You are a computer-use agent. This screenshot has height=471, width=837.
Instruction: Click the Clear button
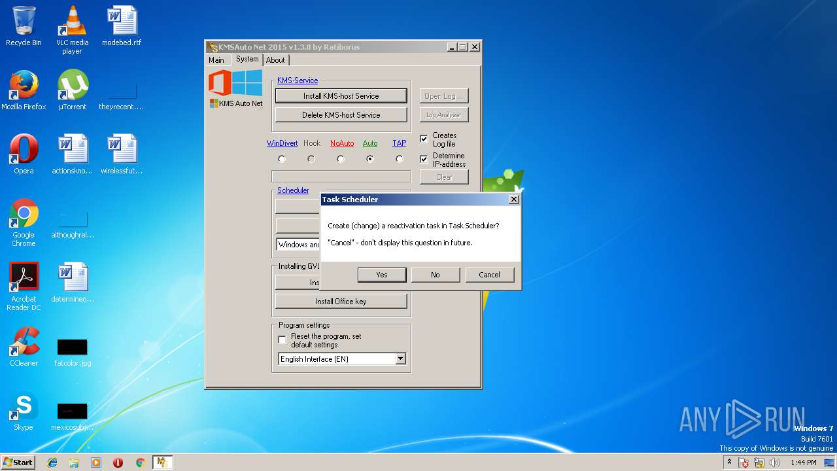[444, 177]
